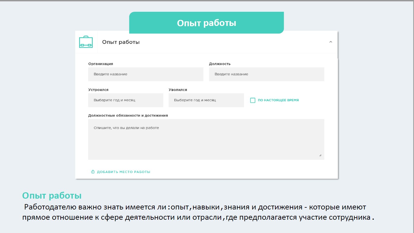The height and width of the screenshot is (233, 414).
Task: Click the Опыт работы section header title
Action: tap(121, 42)
